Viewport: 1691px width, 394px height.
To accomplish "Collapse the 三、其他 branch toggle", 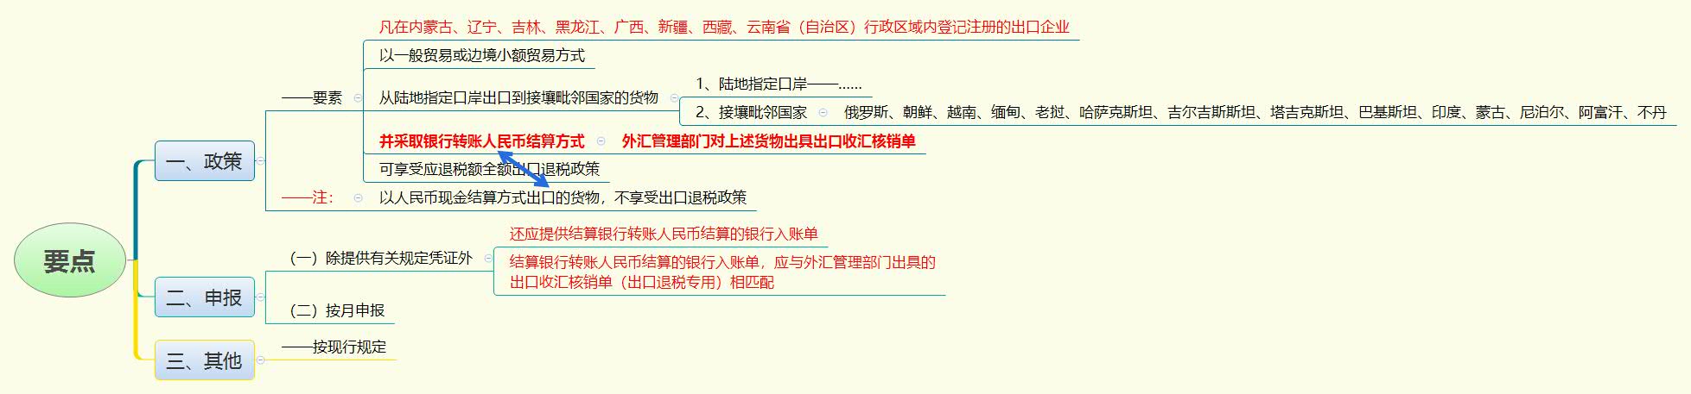I will coord(261,360).
